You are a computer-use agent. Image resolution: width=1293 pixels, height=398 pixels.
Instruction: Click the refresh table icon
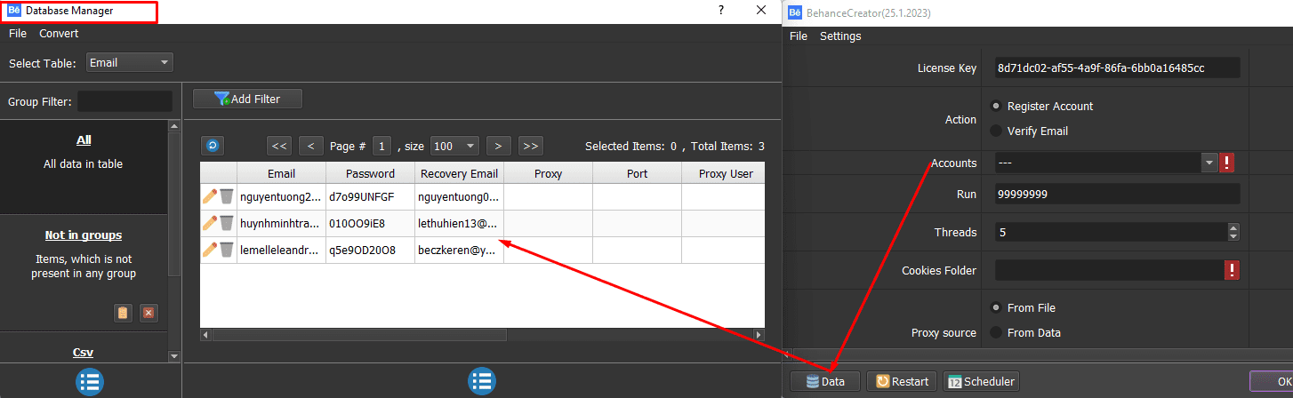(213, 146)
